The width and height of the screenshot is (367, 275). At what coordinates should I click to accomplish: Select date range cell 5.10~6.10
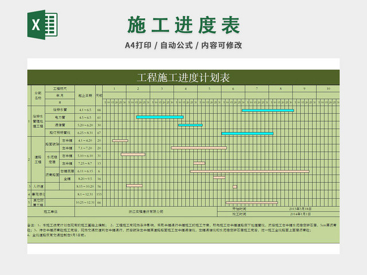pyautogui.click(x=85, y=156)
